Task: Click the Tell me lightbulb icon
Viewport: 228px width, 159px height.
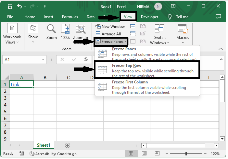Action: coord(170,17)
